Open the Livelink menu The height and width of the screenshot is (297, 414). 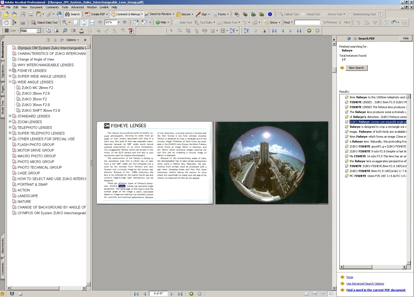click(x=104, y=7)
